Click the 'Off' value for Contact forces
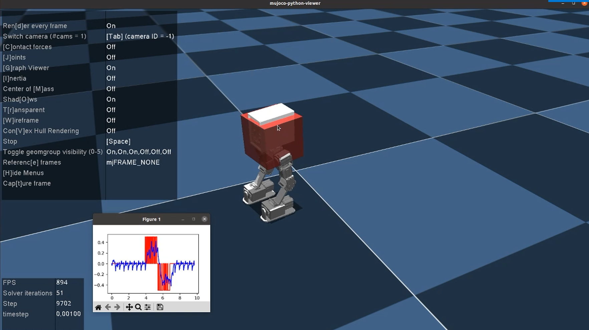The height and width of the screenshot is (330, 589). [x=111, y=47]
